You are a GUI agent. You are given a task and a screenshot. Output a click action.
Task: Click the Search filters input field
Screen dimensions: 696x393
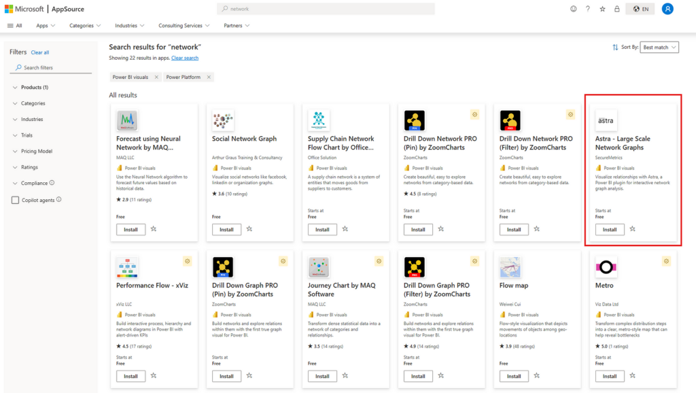click(x=54, y=68)
